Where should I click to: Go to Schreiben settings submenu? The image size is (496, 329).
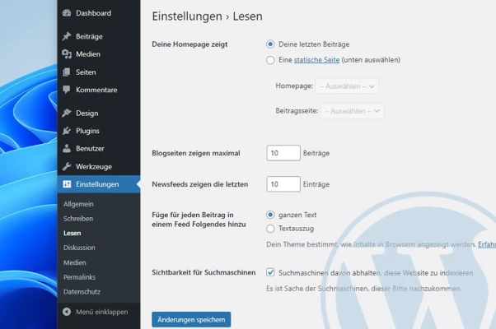(x=78, y=219)
